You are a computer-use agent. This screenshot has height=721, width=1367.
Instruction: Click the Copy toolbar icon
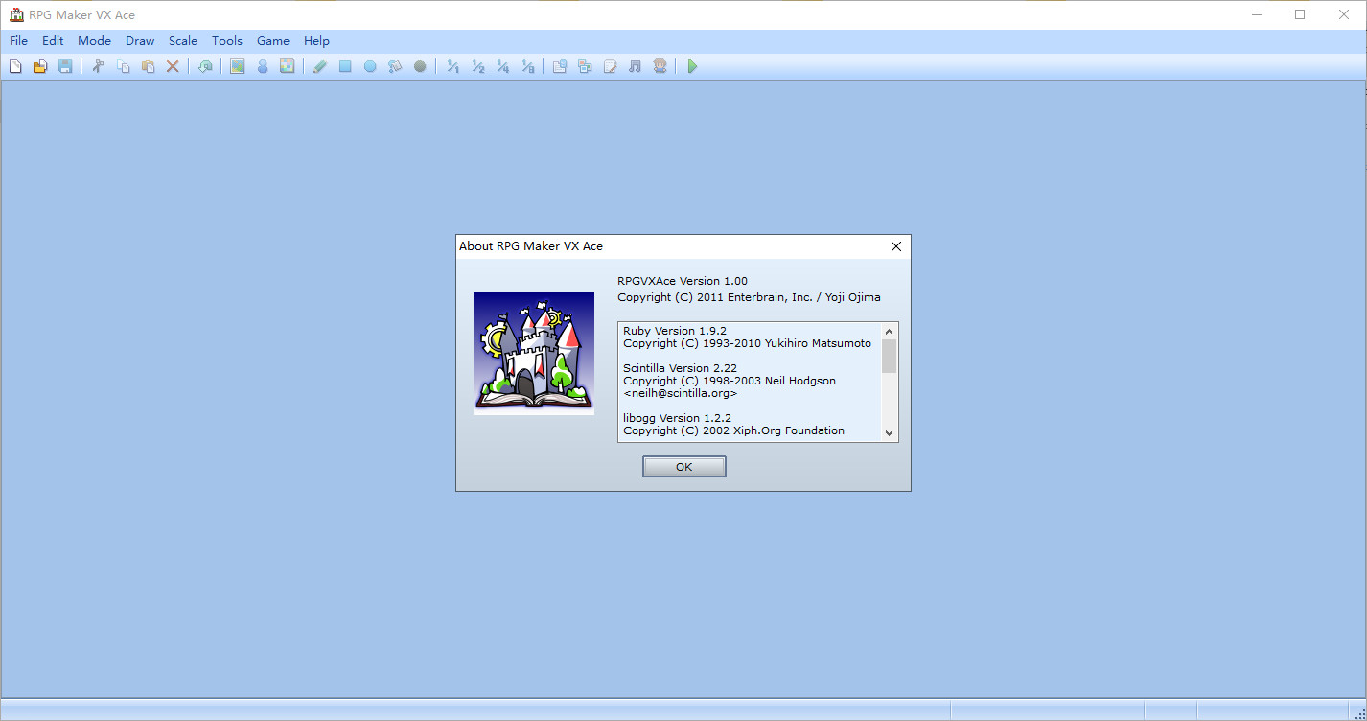coord(123,66)
